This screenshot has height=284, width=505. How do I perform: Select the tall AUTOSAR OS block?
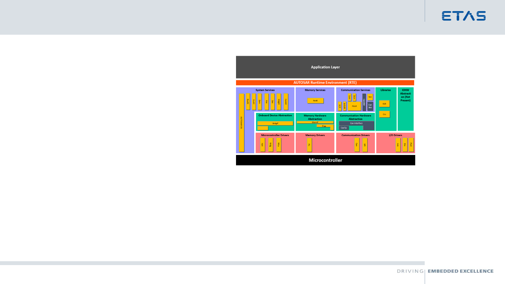coord(241,123)
